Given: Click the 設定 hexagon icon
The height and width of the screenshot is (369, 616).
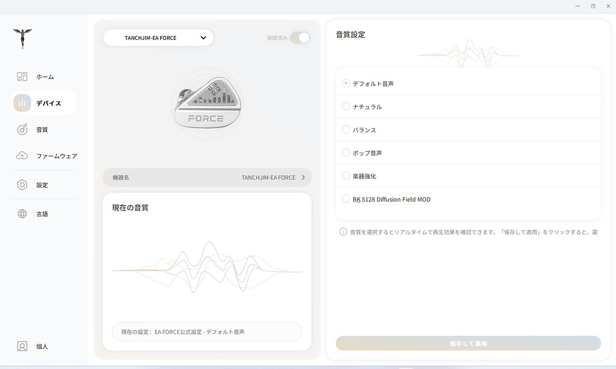Looking at the screenshot, I should (x=22, y=185).
